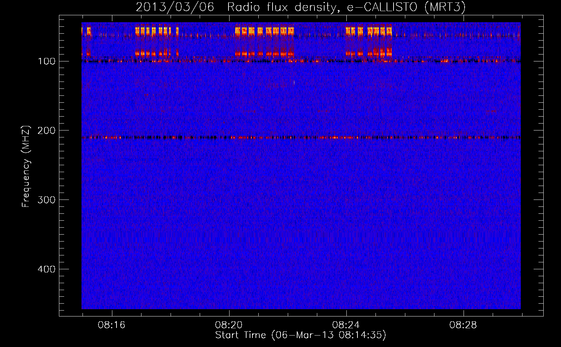Click the 08:16 time tick label

[111, 325]
